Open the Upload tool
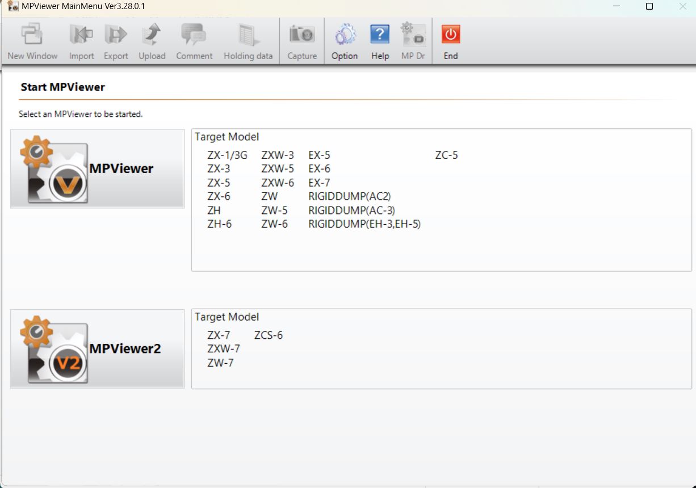The image size is (696, 488). coord(152,34)
